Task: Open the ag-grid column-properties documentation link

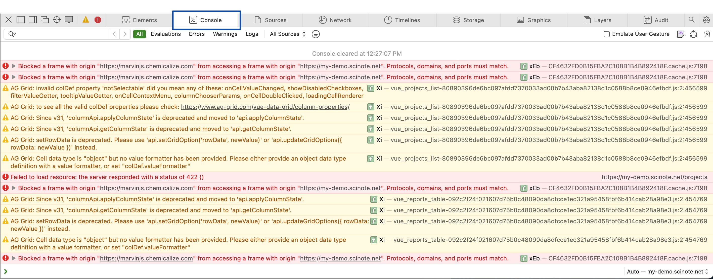Action: click(x=265, y=107)
